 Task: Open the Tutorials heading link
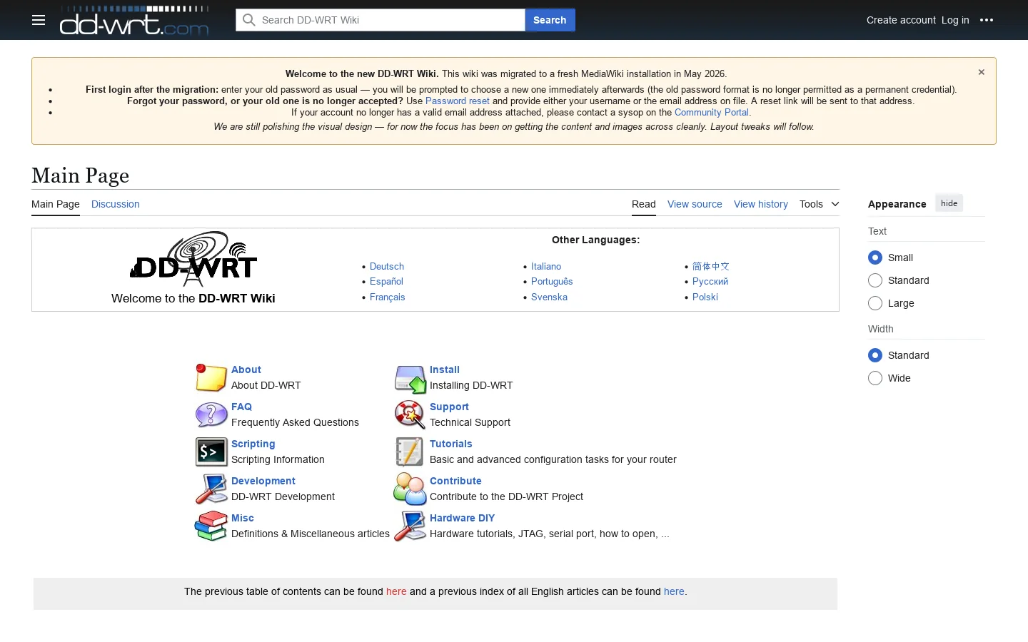[x=451, y=444]
